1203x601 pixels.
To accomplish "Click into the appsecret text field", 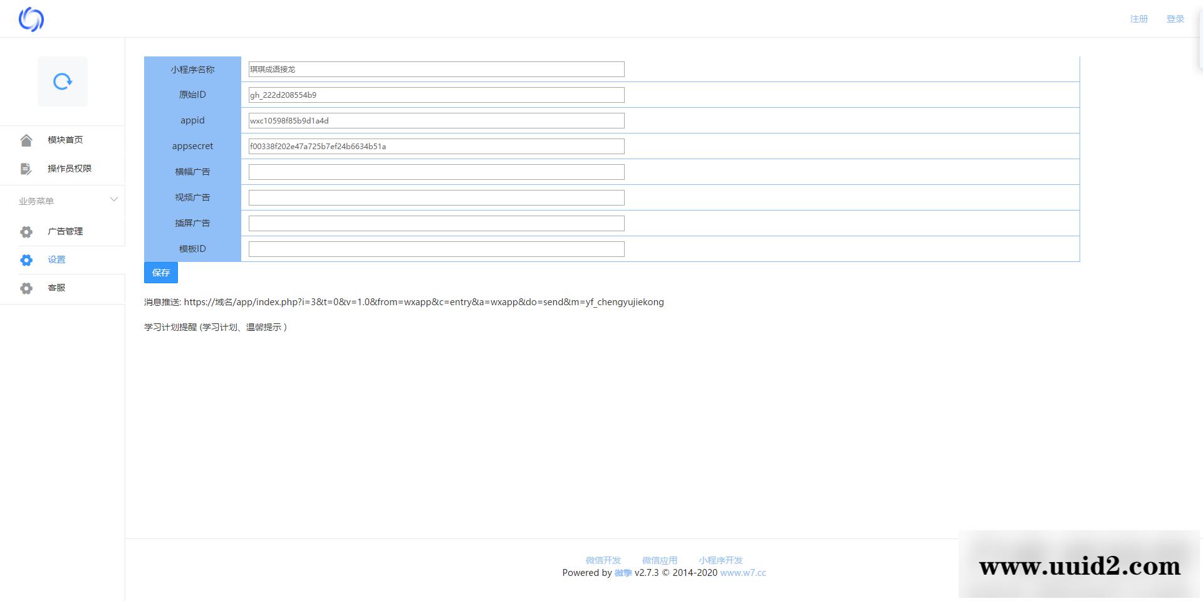I will [x=436, y=147].
